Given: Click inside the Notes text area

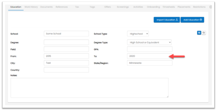Looking at the screenshot, I should pyautogui.click(x=89, y=88).
